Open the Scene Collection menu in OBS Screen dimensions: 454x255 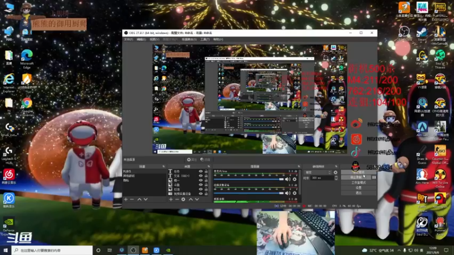pyautogui.click(x=189, y=39)
